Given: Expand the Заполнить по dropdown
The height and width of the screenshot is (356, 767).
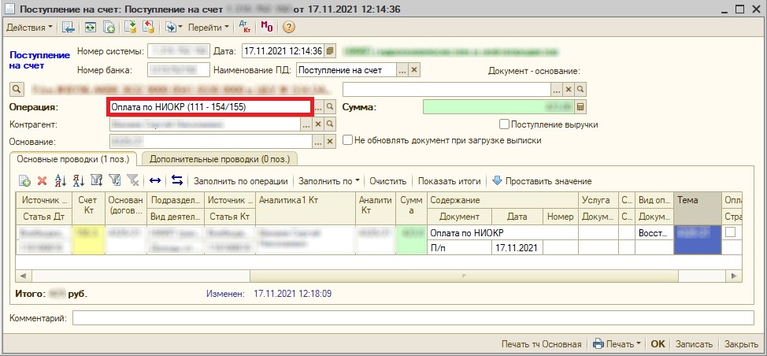Looking at the screenshot, I should (x=328, y=181).
